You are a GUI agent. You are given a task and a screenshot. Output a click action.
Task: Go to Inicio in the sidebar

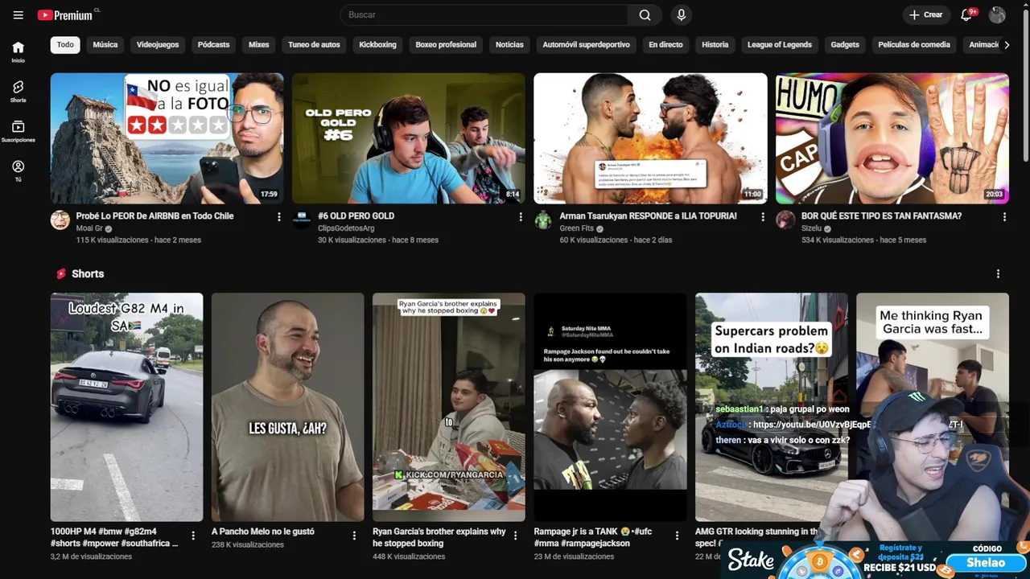pyautogui.click(x=18, y=52)
